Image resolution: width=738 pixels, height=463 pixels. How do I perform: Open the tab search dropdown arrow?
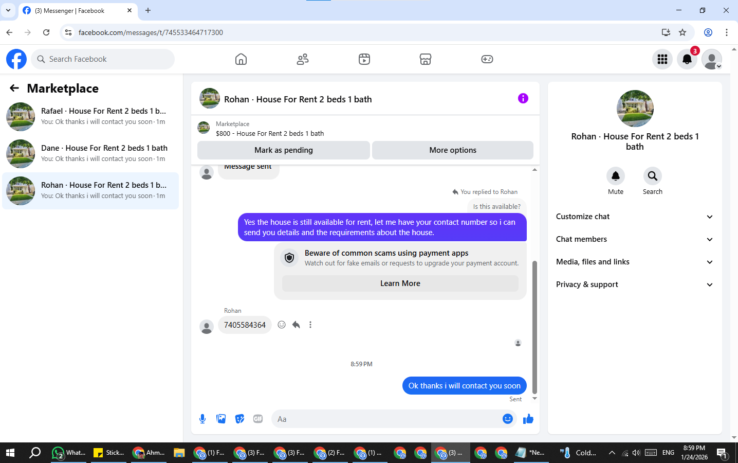click(x=8, y=10)
